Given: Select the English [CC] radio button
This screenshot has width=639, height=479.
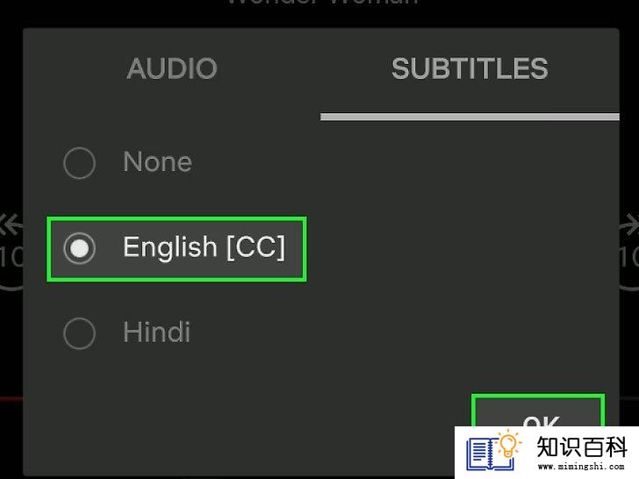Looking at the screenshot, I should click(x=80, y=248).
